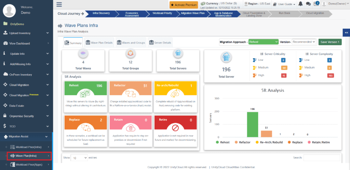Click the Region US East selector

pyautogui.click(x=257, y=4)
